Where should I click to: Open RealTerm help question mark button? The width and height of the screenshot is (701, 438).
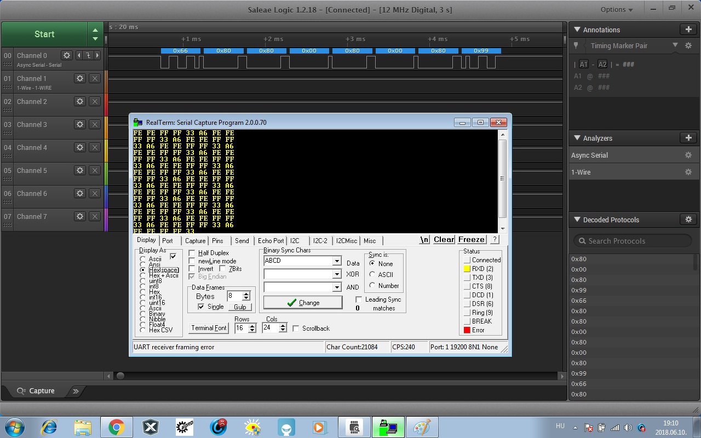point(494,239)
